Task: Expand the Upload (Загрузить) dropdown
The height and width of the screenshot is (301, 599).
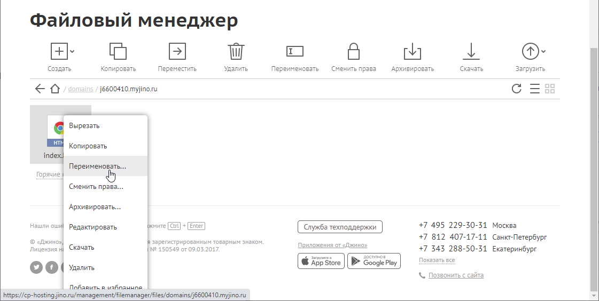Action: pyautogui.click(x=543, y=52)
